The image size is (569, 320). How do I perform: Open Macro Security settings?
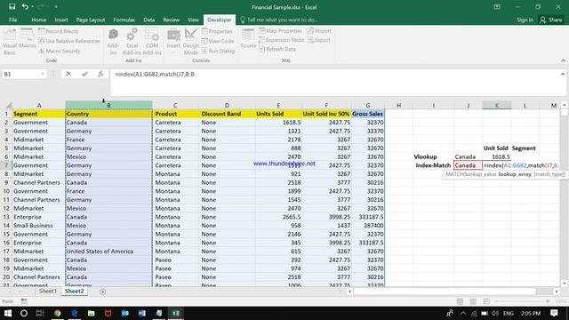point(60,51)
